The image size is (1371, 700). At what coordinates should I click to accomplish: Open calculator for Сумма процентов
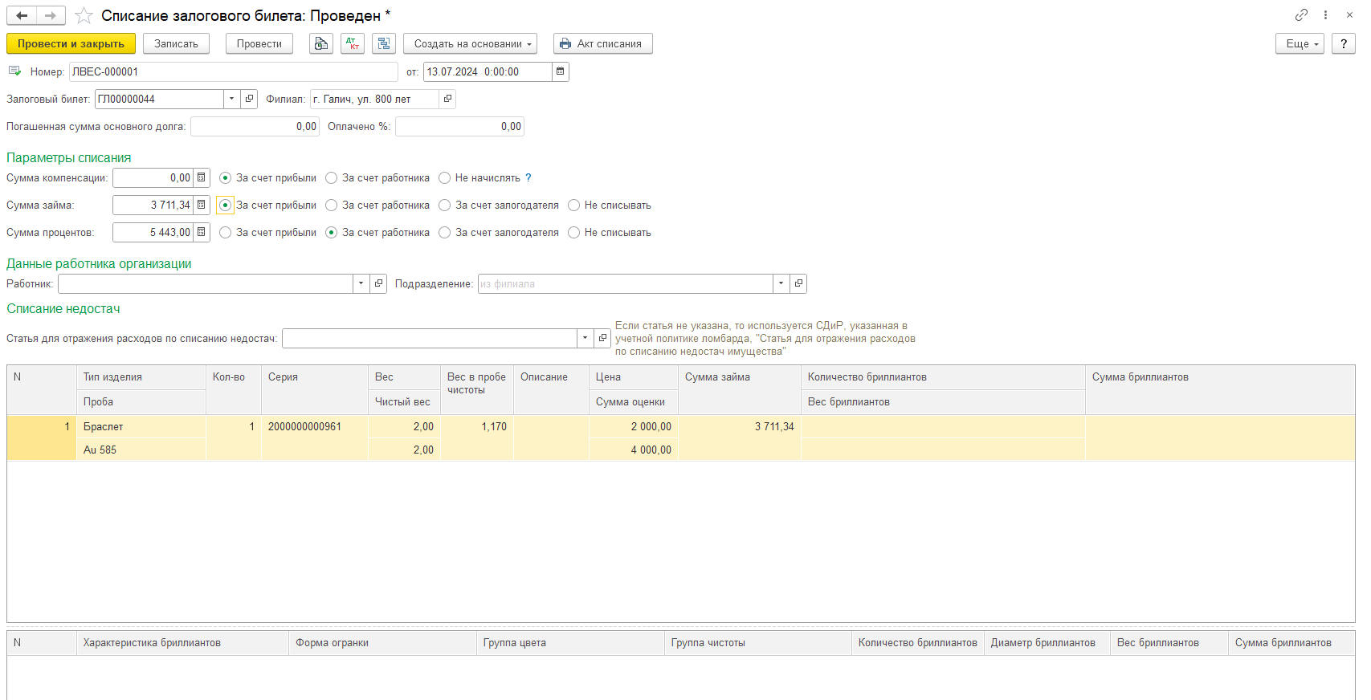click(202, 232)
